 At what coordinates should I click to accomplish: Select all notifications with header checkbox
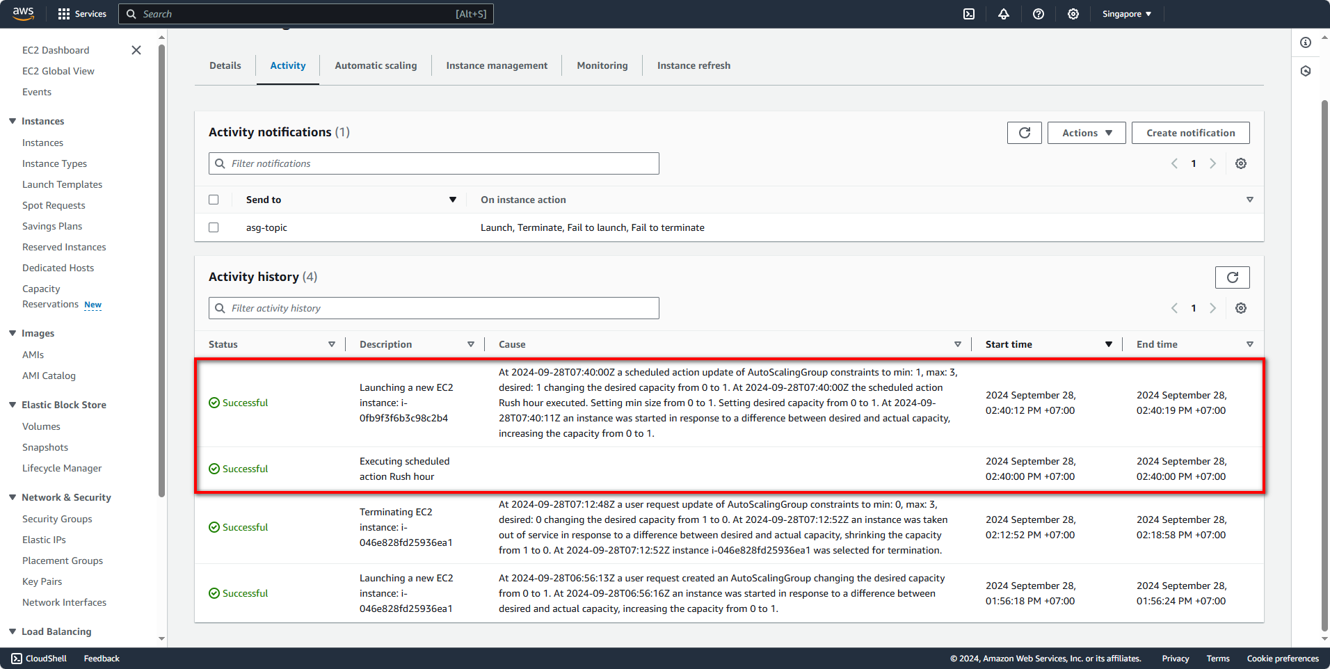214,200
